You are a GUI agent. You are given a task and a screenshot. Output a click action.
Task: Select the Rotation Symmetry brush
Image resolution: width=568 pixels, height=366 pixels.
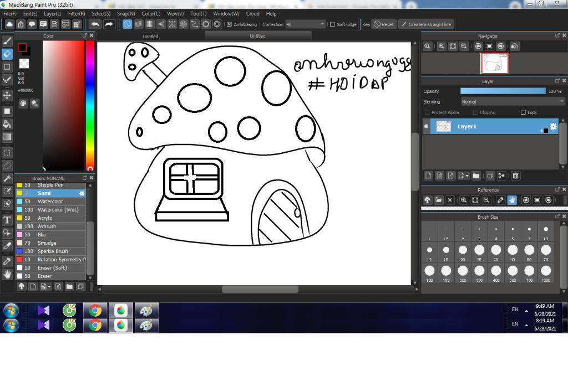click(x=50, y=260)
